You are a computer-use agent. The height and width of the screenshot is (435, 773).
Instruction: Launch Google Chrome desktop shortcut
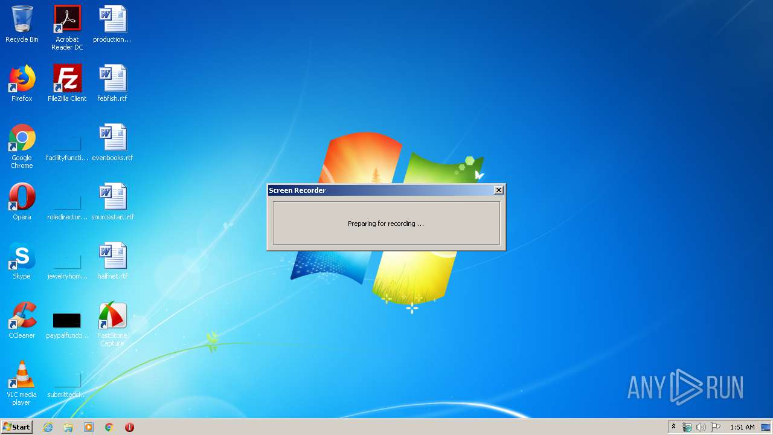pyautogui.click(x=22, y=146)
